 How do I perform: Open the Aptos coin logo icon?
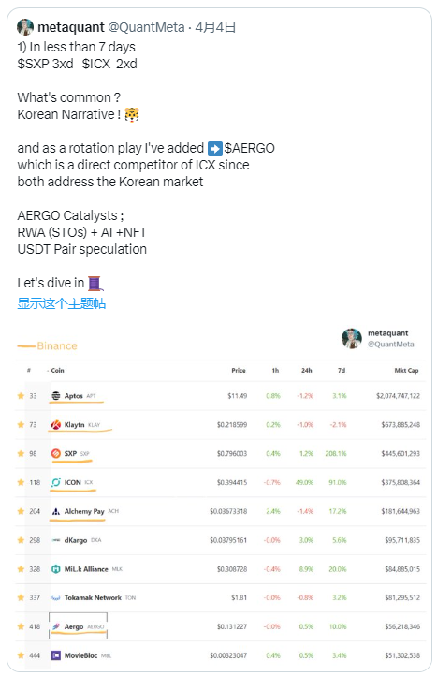[55, 395]
